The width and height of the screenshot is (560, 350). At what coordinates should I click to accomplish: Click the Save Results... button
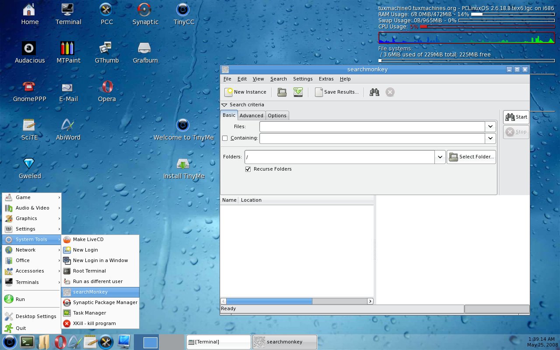point(337,92)
